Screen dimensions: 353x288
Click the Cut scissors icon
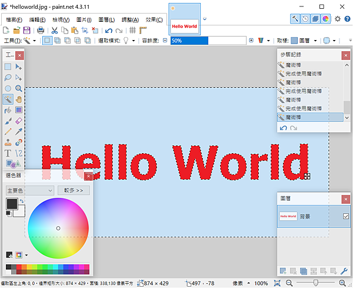54,30
